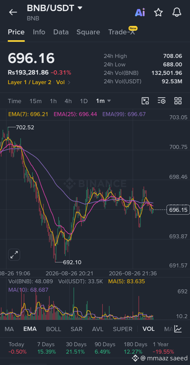
Task: Click the 24h Vol(USDT) value 92.53M
Action: [172, 81]
